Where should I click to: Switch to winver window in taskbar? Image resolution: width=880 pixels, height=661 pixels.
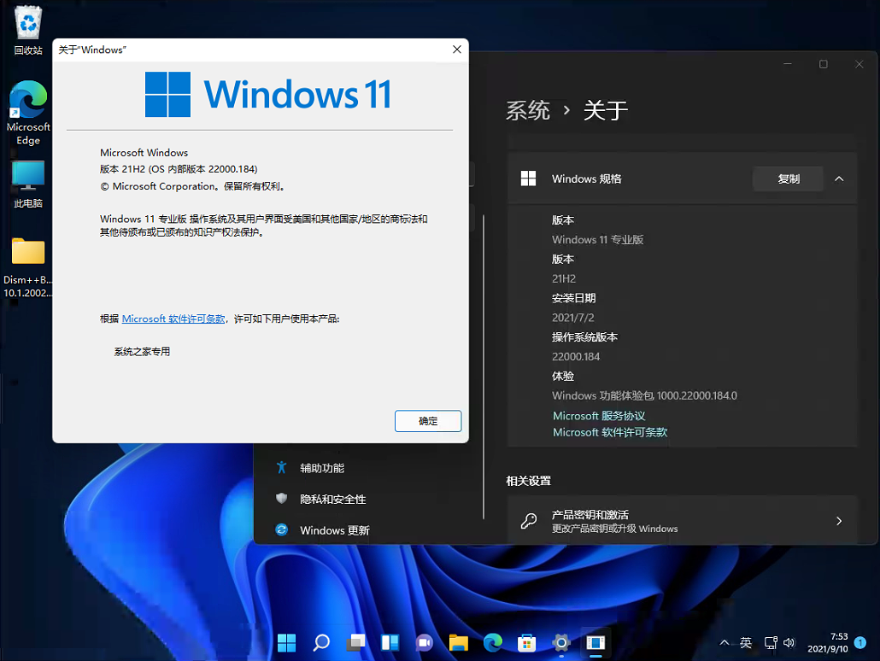(x=595, y=642)
